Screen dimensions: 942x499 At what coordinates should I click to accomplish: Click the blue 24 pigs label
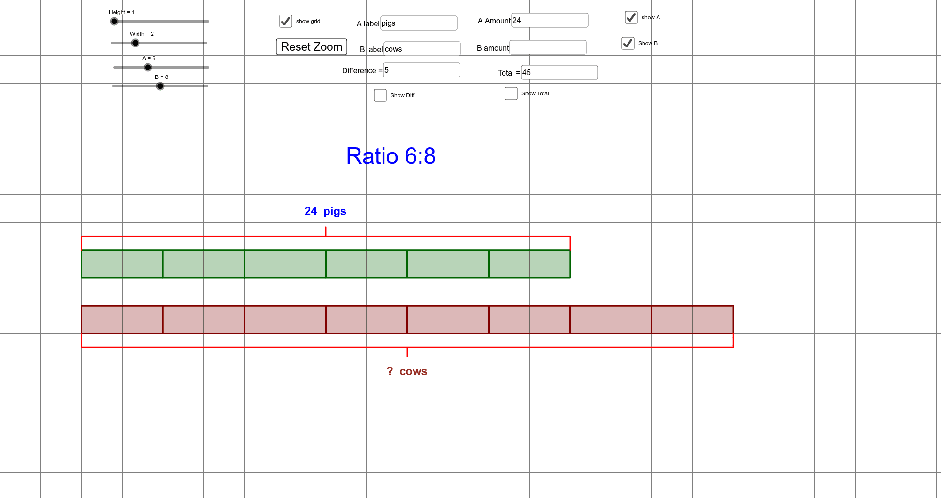(x=325, y=211)
